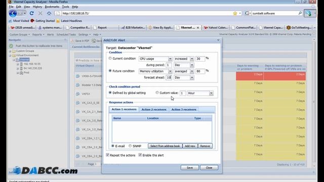Select Vkernel datacenter in tree
Viewport: 324px width, 182px height.
(24, 60)
